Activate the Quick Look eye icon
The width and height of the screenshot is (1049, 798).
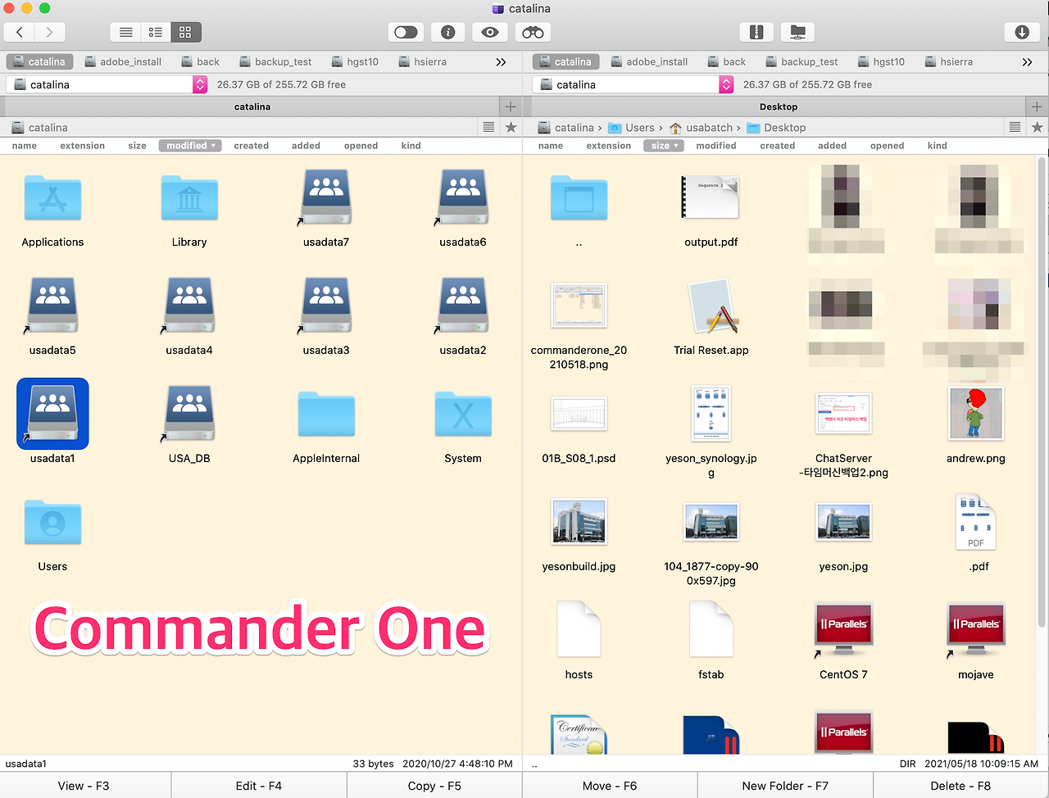(x=489, y=32)
